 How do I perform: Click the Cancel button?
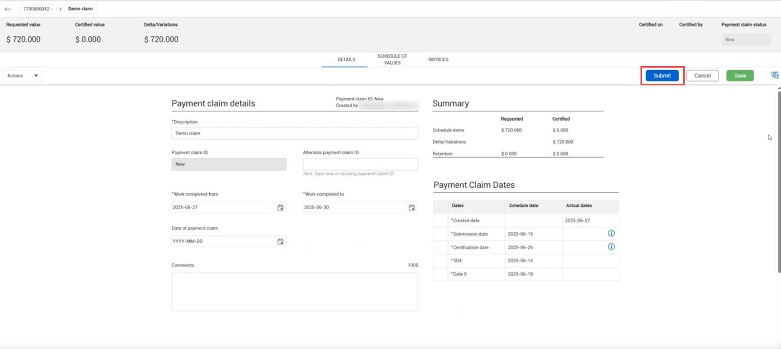click(x=702, y=75)
